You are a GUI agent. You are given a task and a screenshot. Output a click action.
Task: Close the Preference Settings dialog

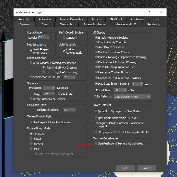[161, 12]
